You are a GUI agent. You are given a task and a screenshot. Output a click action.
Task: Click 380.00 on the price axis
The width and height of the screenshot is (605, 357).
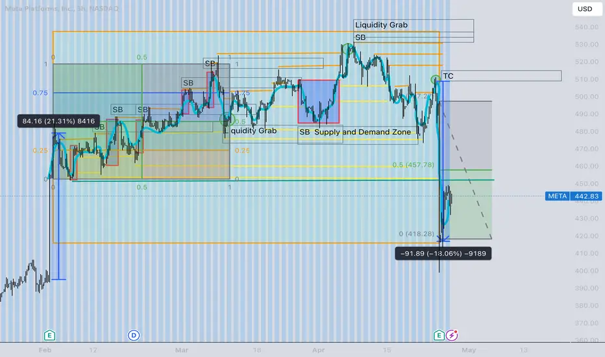coord(586,305)
